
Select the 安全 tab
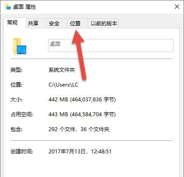pyautogui.click(x=56, y=23)
